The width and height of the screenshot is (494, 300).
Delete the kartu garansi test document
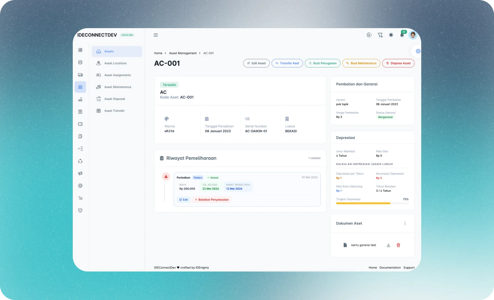pos(398,245)
